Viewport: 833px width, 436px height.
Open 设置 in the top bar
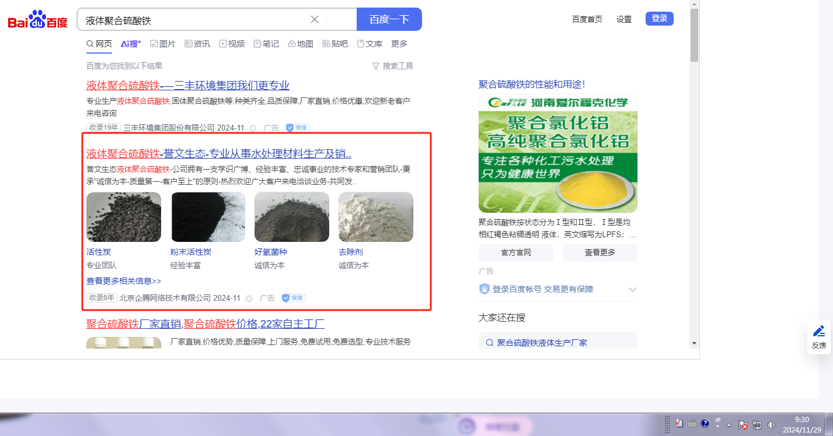click(624, 19)
